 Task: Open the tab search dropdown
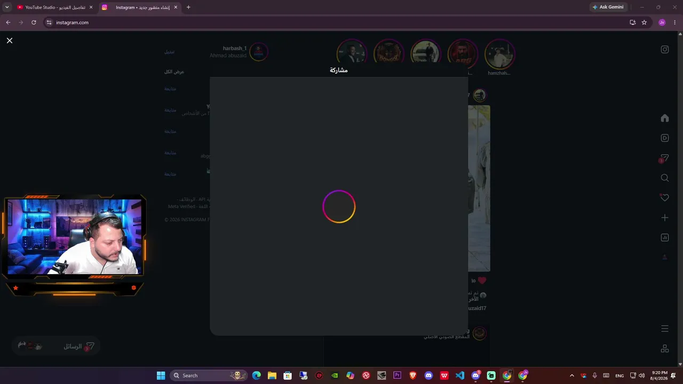click(x=7, y=7)
